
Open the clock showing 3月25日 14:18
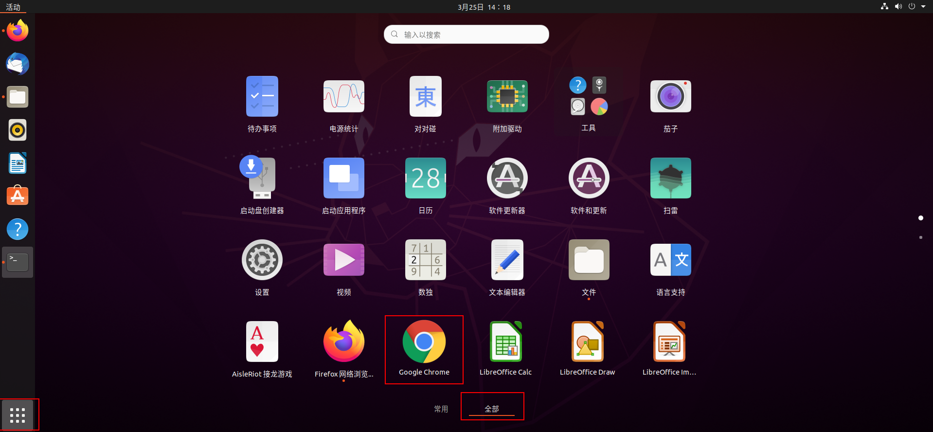(x=484, y=7)
